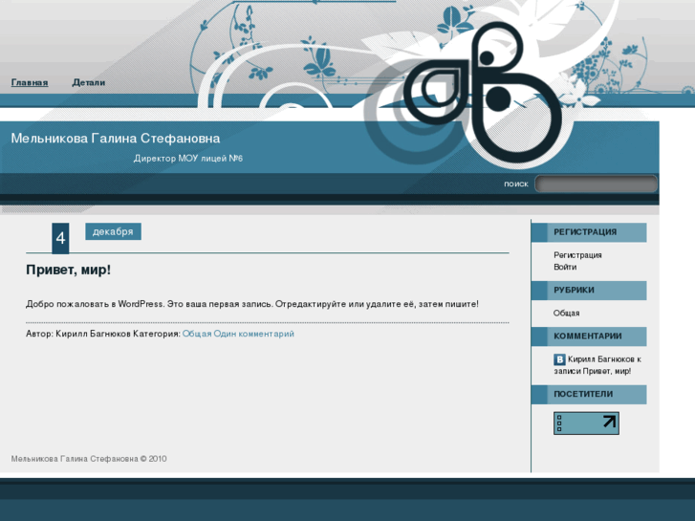Click the Общая category link under post
695x521 pixels.
(197, 334)
